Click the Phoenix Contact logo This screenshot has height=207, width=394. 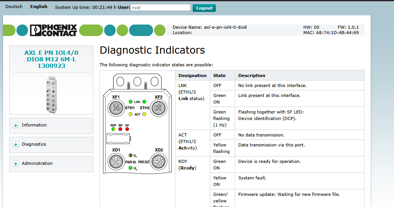pyautogui.click(x=54, y=30)
